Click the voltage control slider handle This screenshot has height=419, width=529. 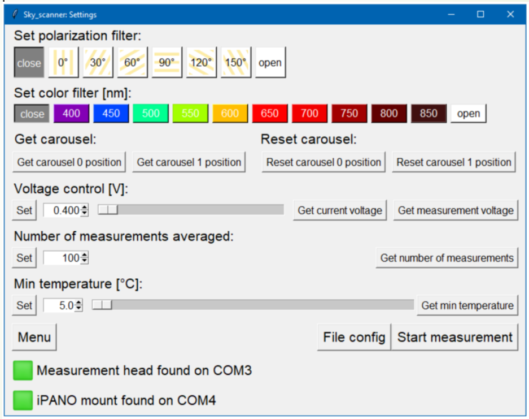[x=108, y=210]
